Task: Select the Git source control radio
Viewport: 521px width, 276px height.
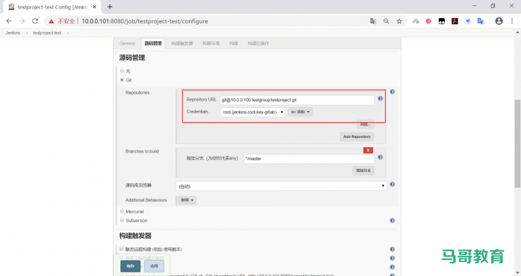Action: click(122, 80)
